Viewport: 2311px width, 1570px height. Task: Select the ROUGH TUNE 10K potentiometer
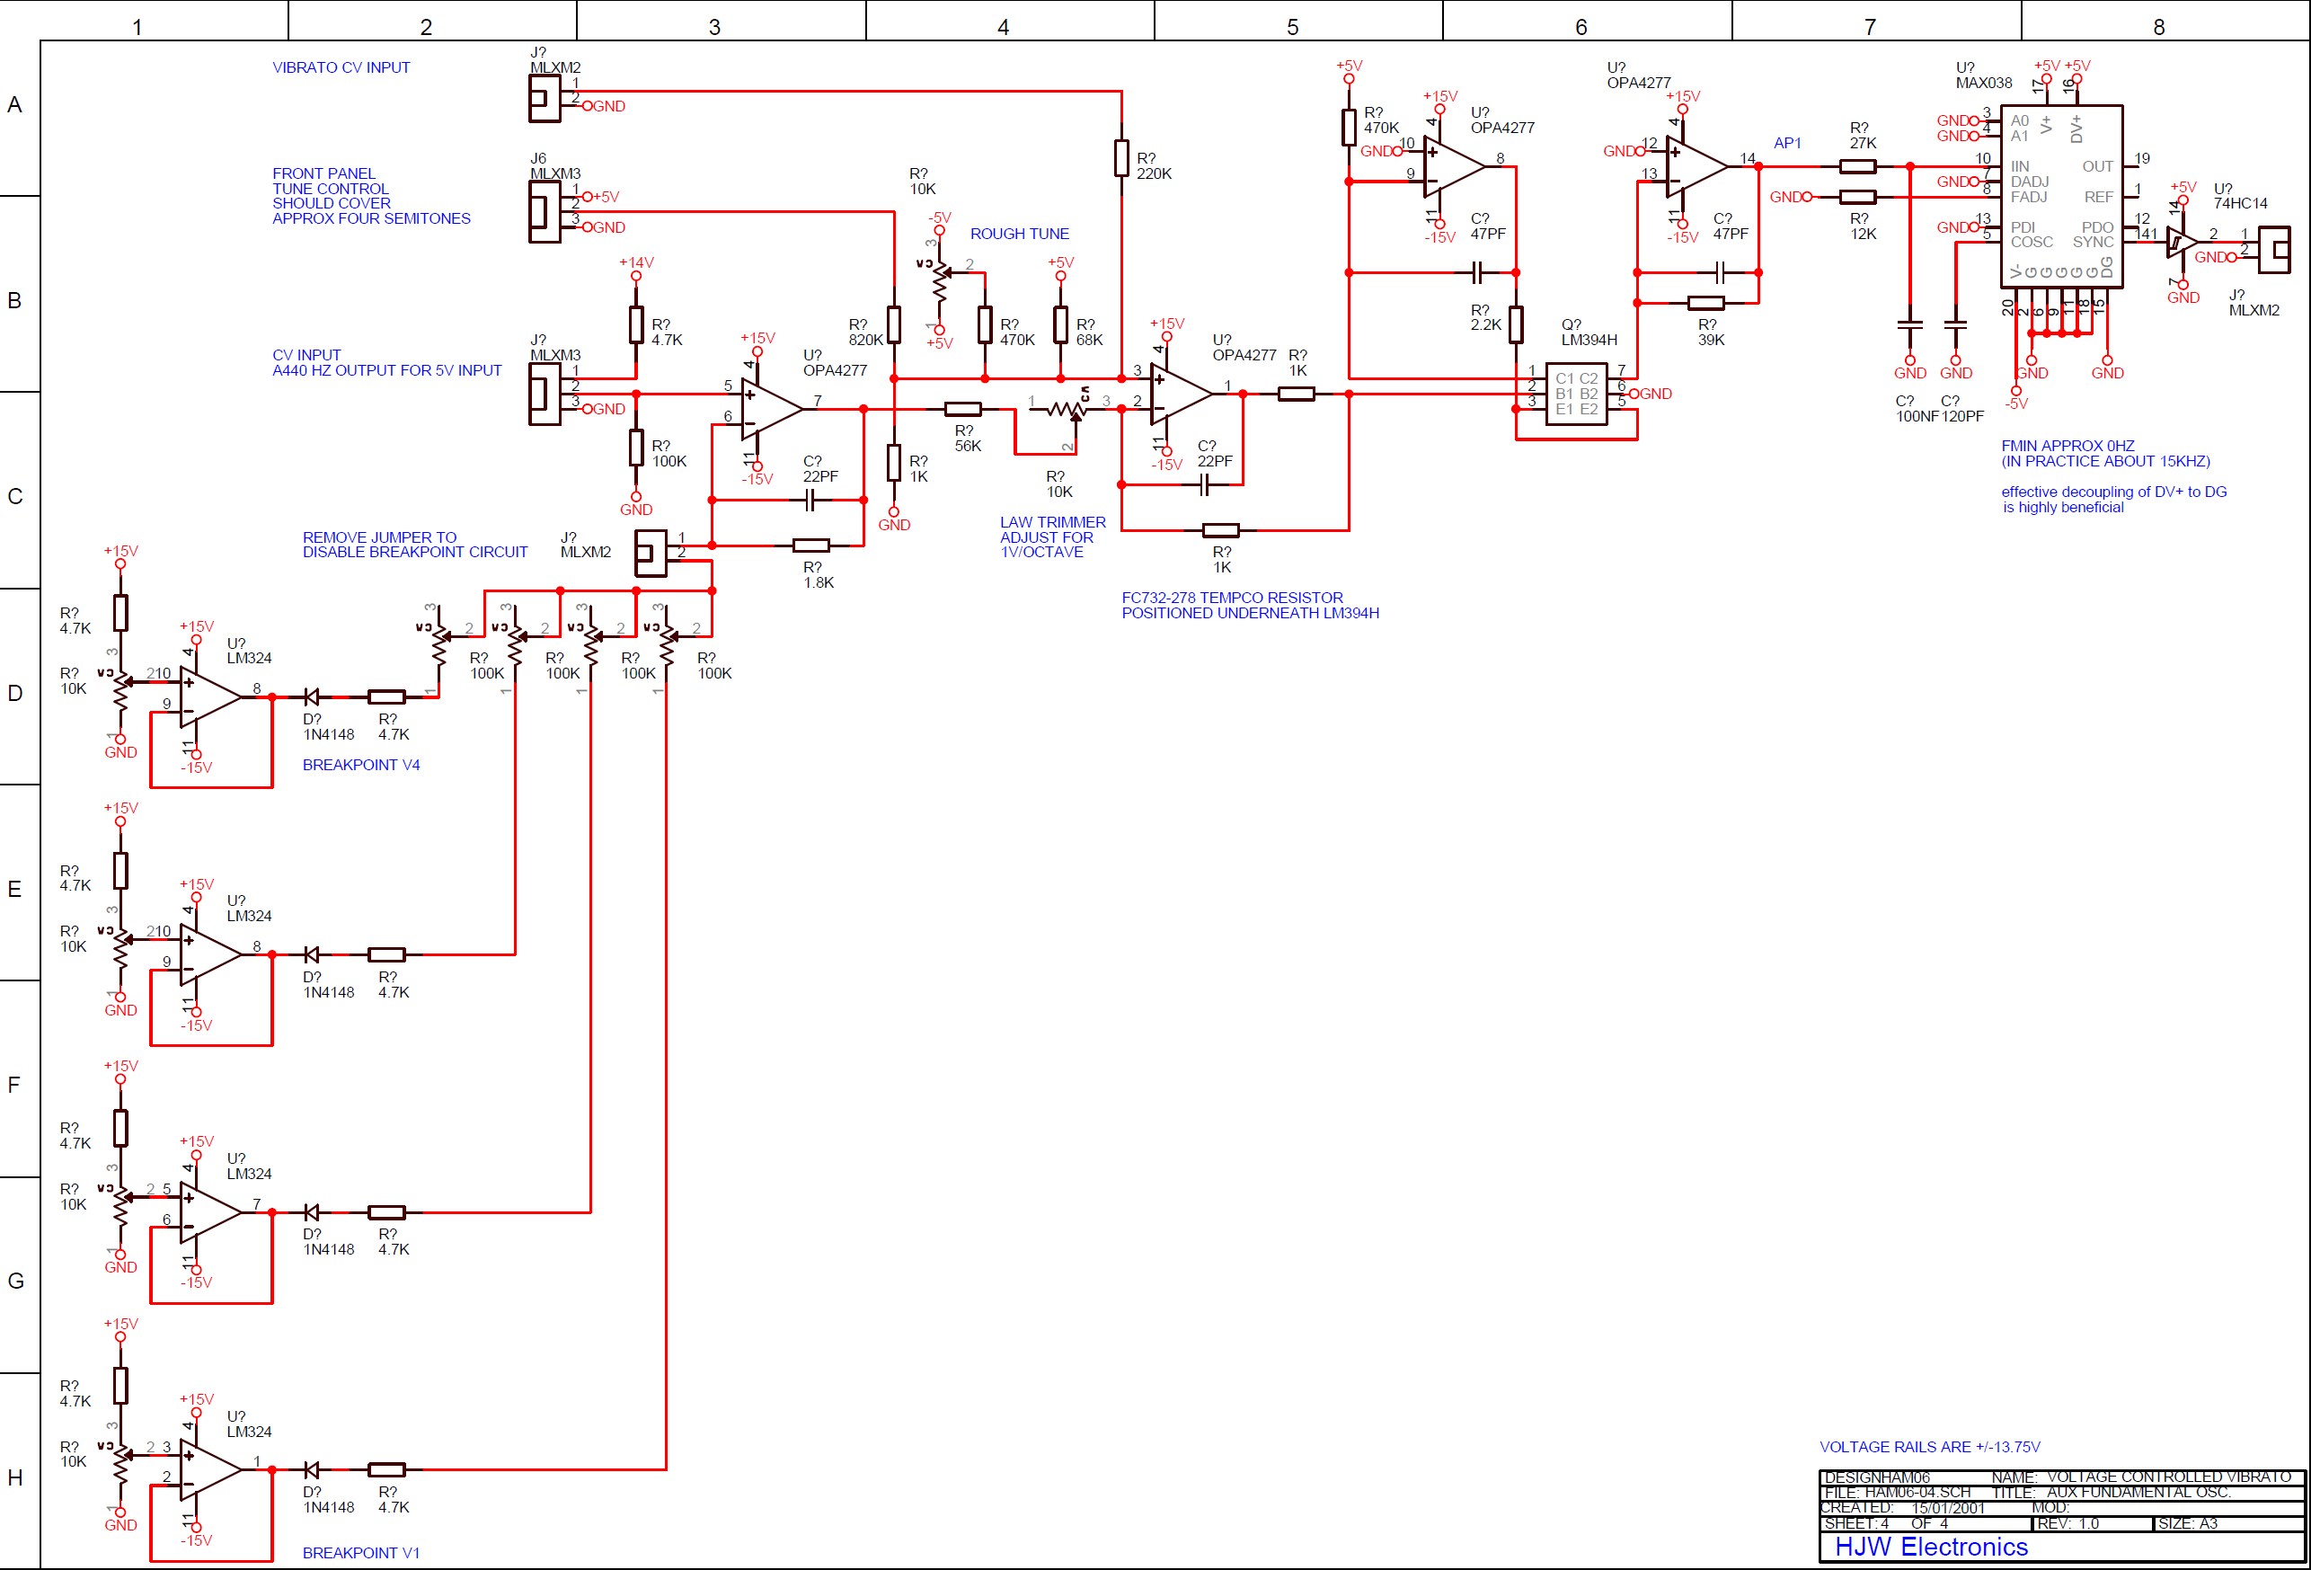click(939, 281)
